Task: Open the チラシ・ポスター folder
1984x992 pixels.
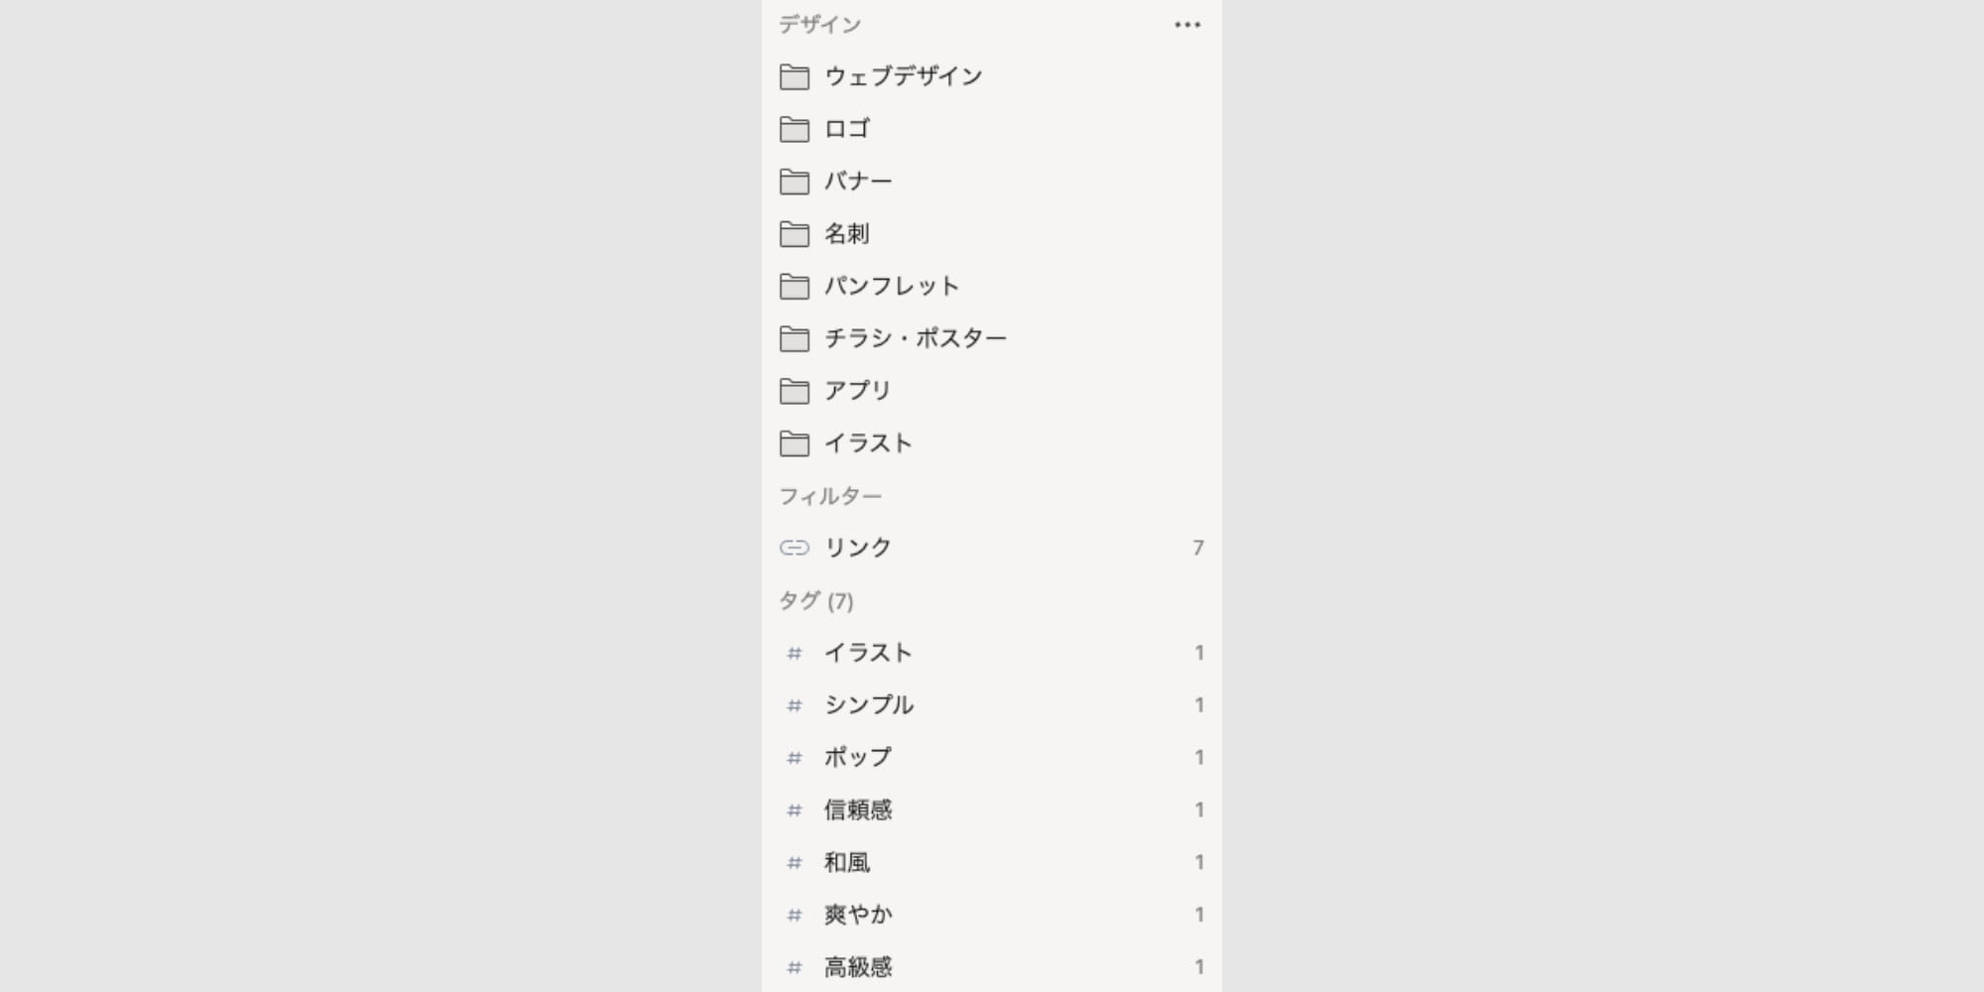Action: [992, 338]
